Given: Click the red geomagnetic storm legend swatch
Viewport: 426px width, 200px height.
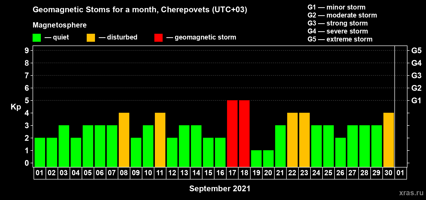Looking at the screenshot, I should pyautogui.click(x=158, y=38).
